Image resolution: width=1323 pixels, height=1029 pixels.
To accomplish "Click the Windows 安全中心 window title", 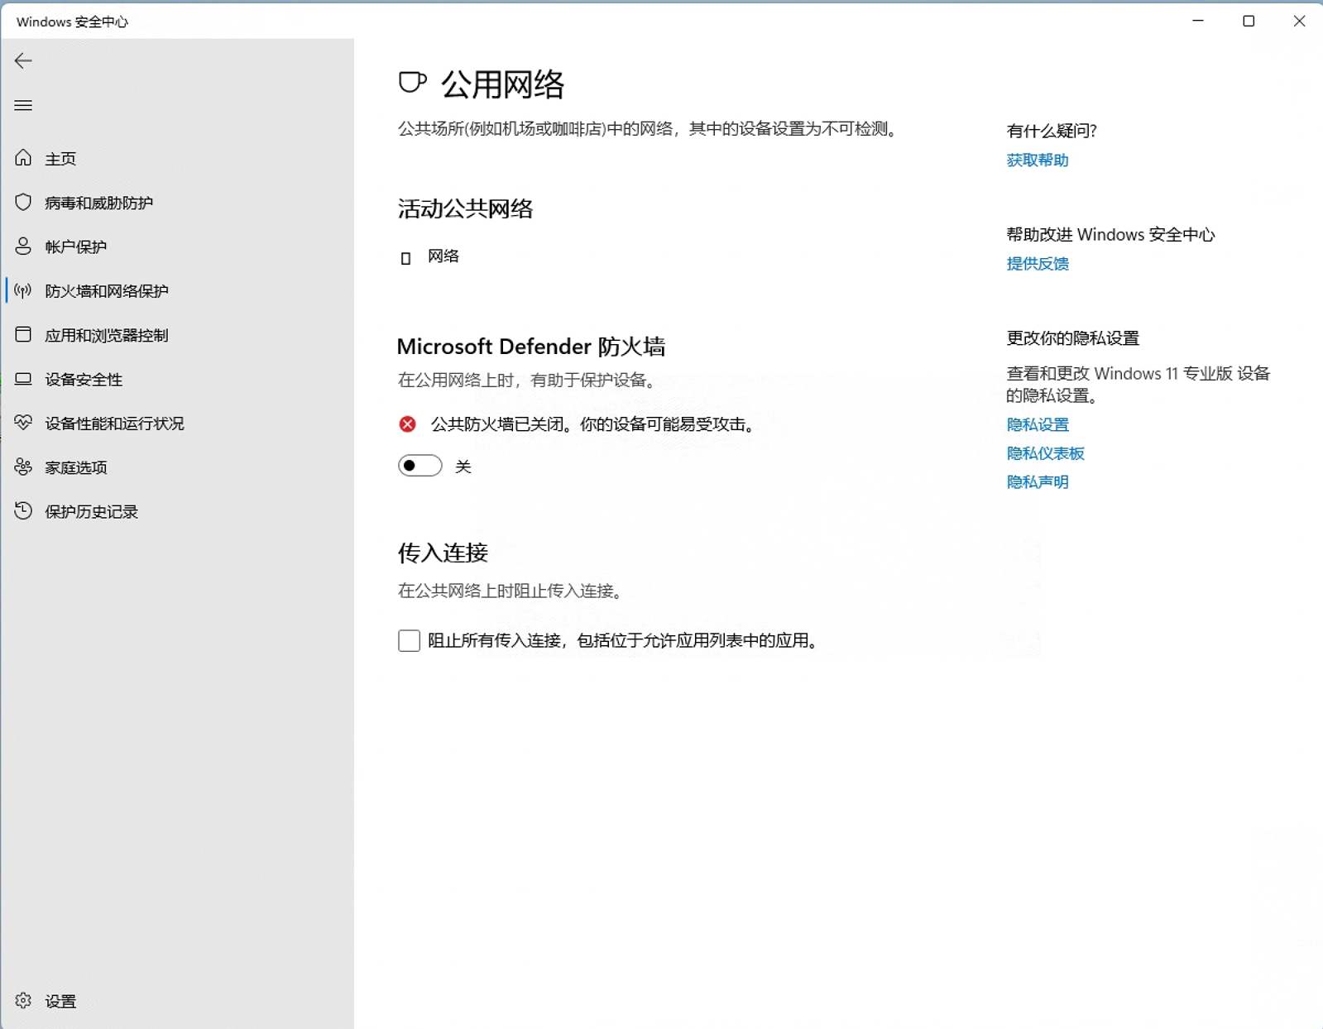I will [x=72, y=22].
